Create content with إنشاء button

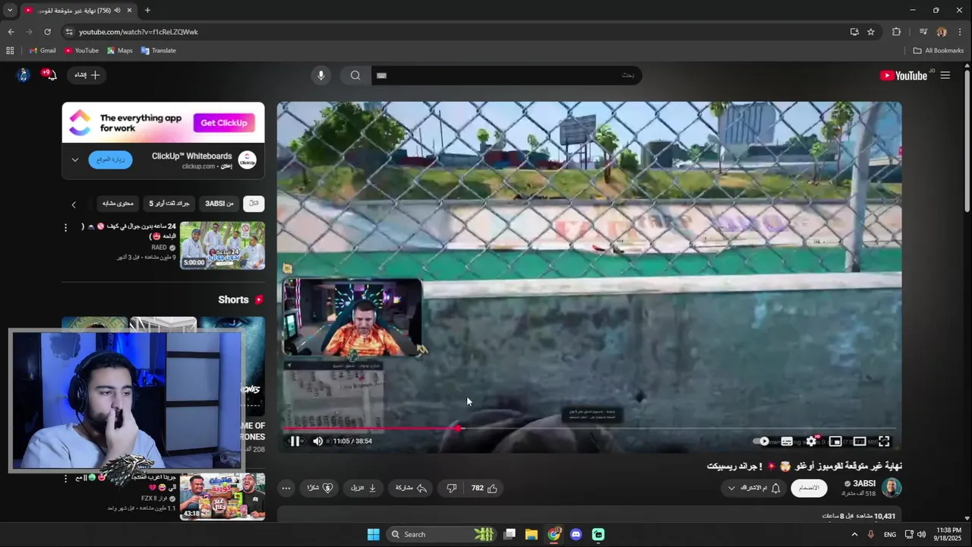87,75
